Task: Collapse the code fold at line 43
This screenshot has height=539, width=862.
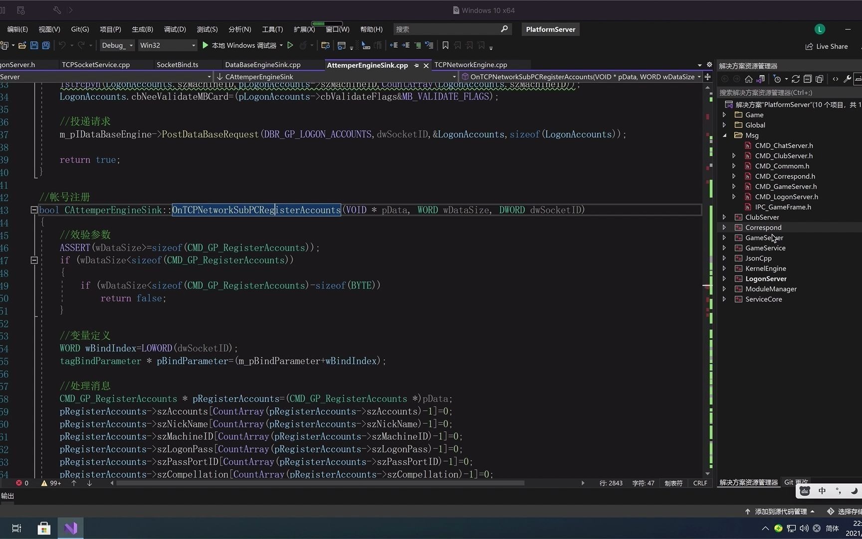Action: pyautogui.click(x=34, y=210)
